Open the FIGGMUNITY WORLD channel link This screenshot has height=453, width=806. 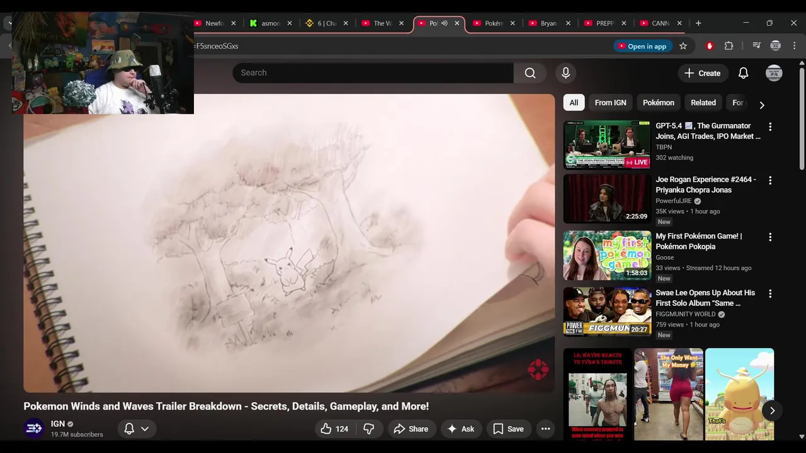pyautogui.click(x=686, y=314)
